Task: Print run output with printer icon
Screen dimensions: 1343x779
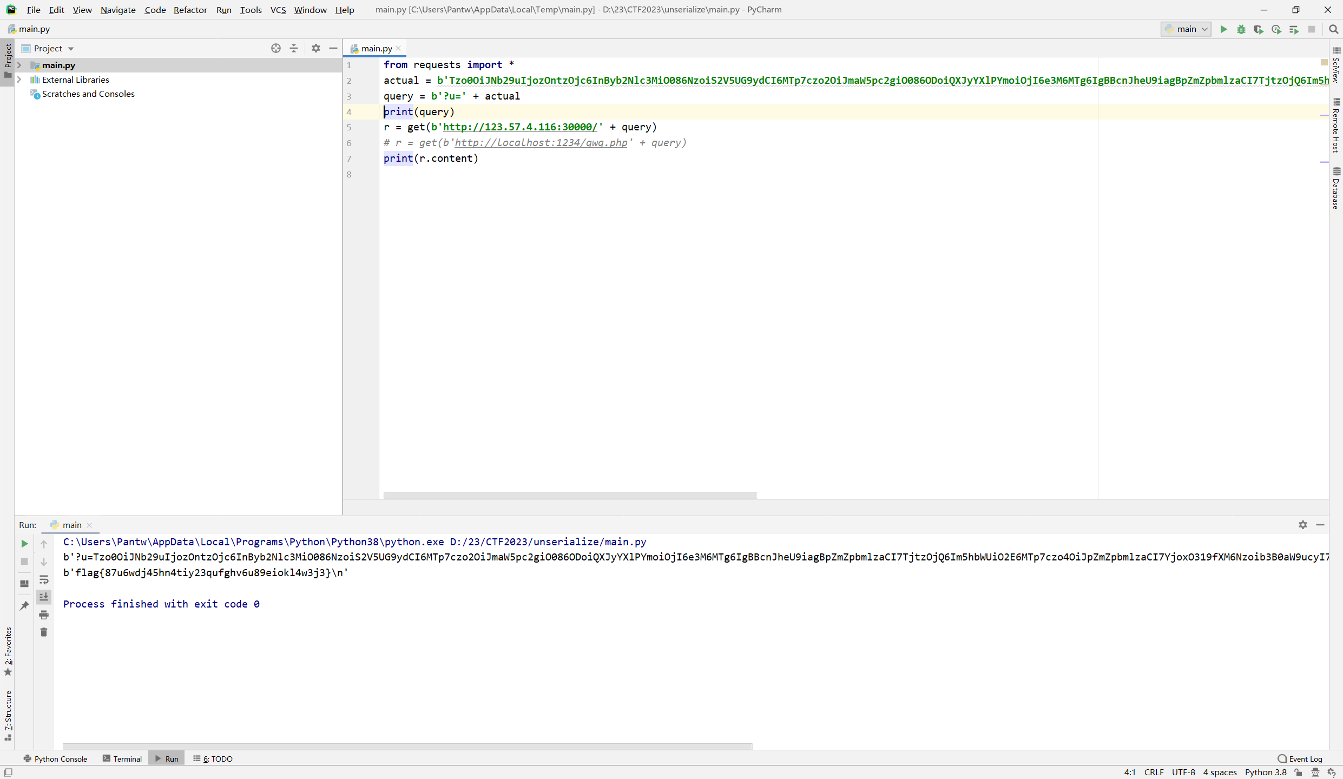Action: 44,615
